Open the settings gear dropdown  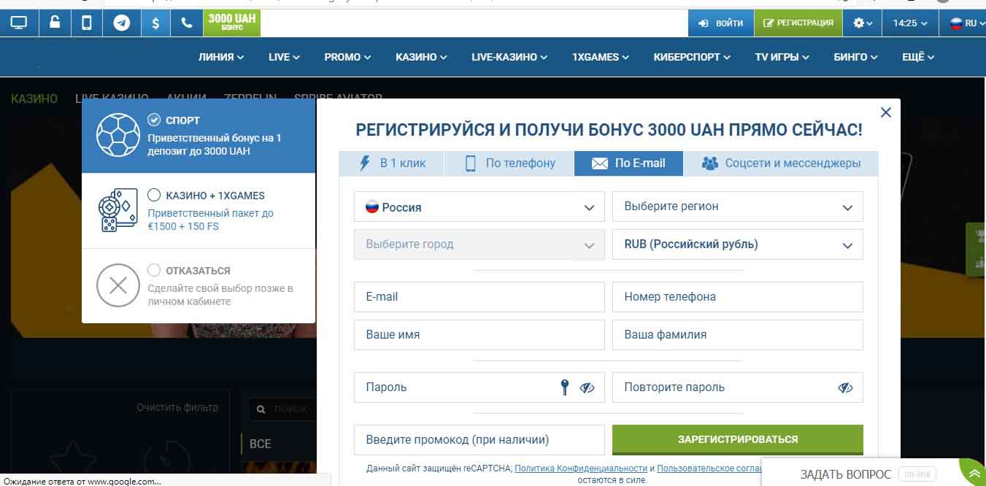pyautogui.click(x=863, y=23)
